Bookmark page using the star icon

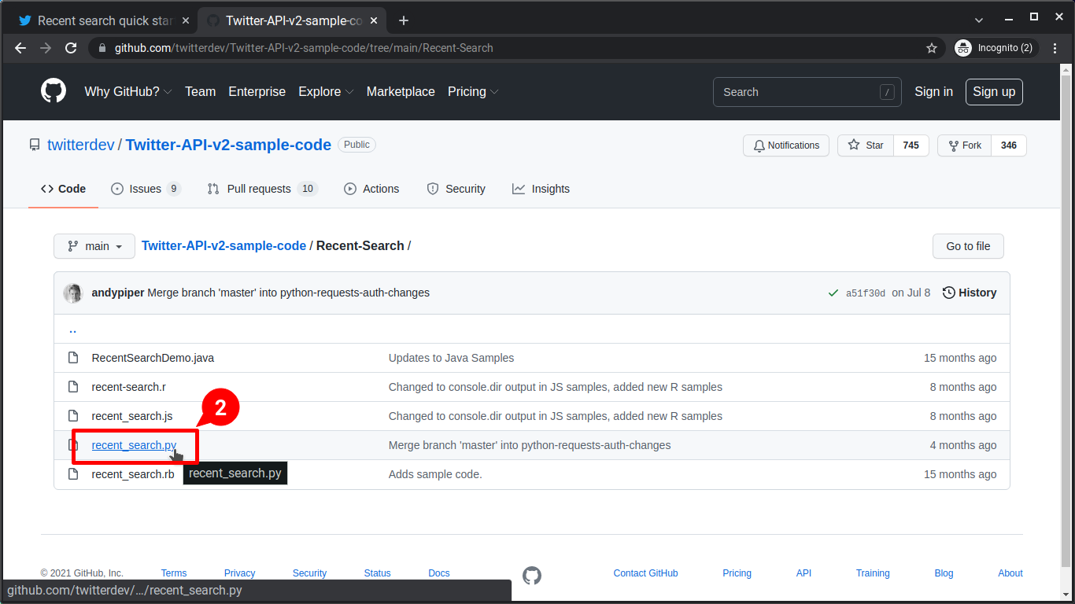point(932,48)
